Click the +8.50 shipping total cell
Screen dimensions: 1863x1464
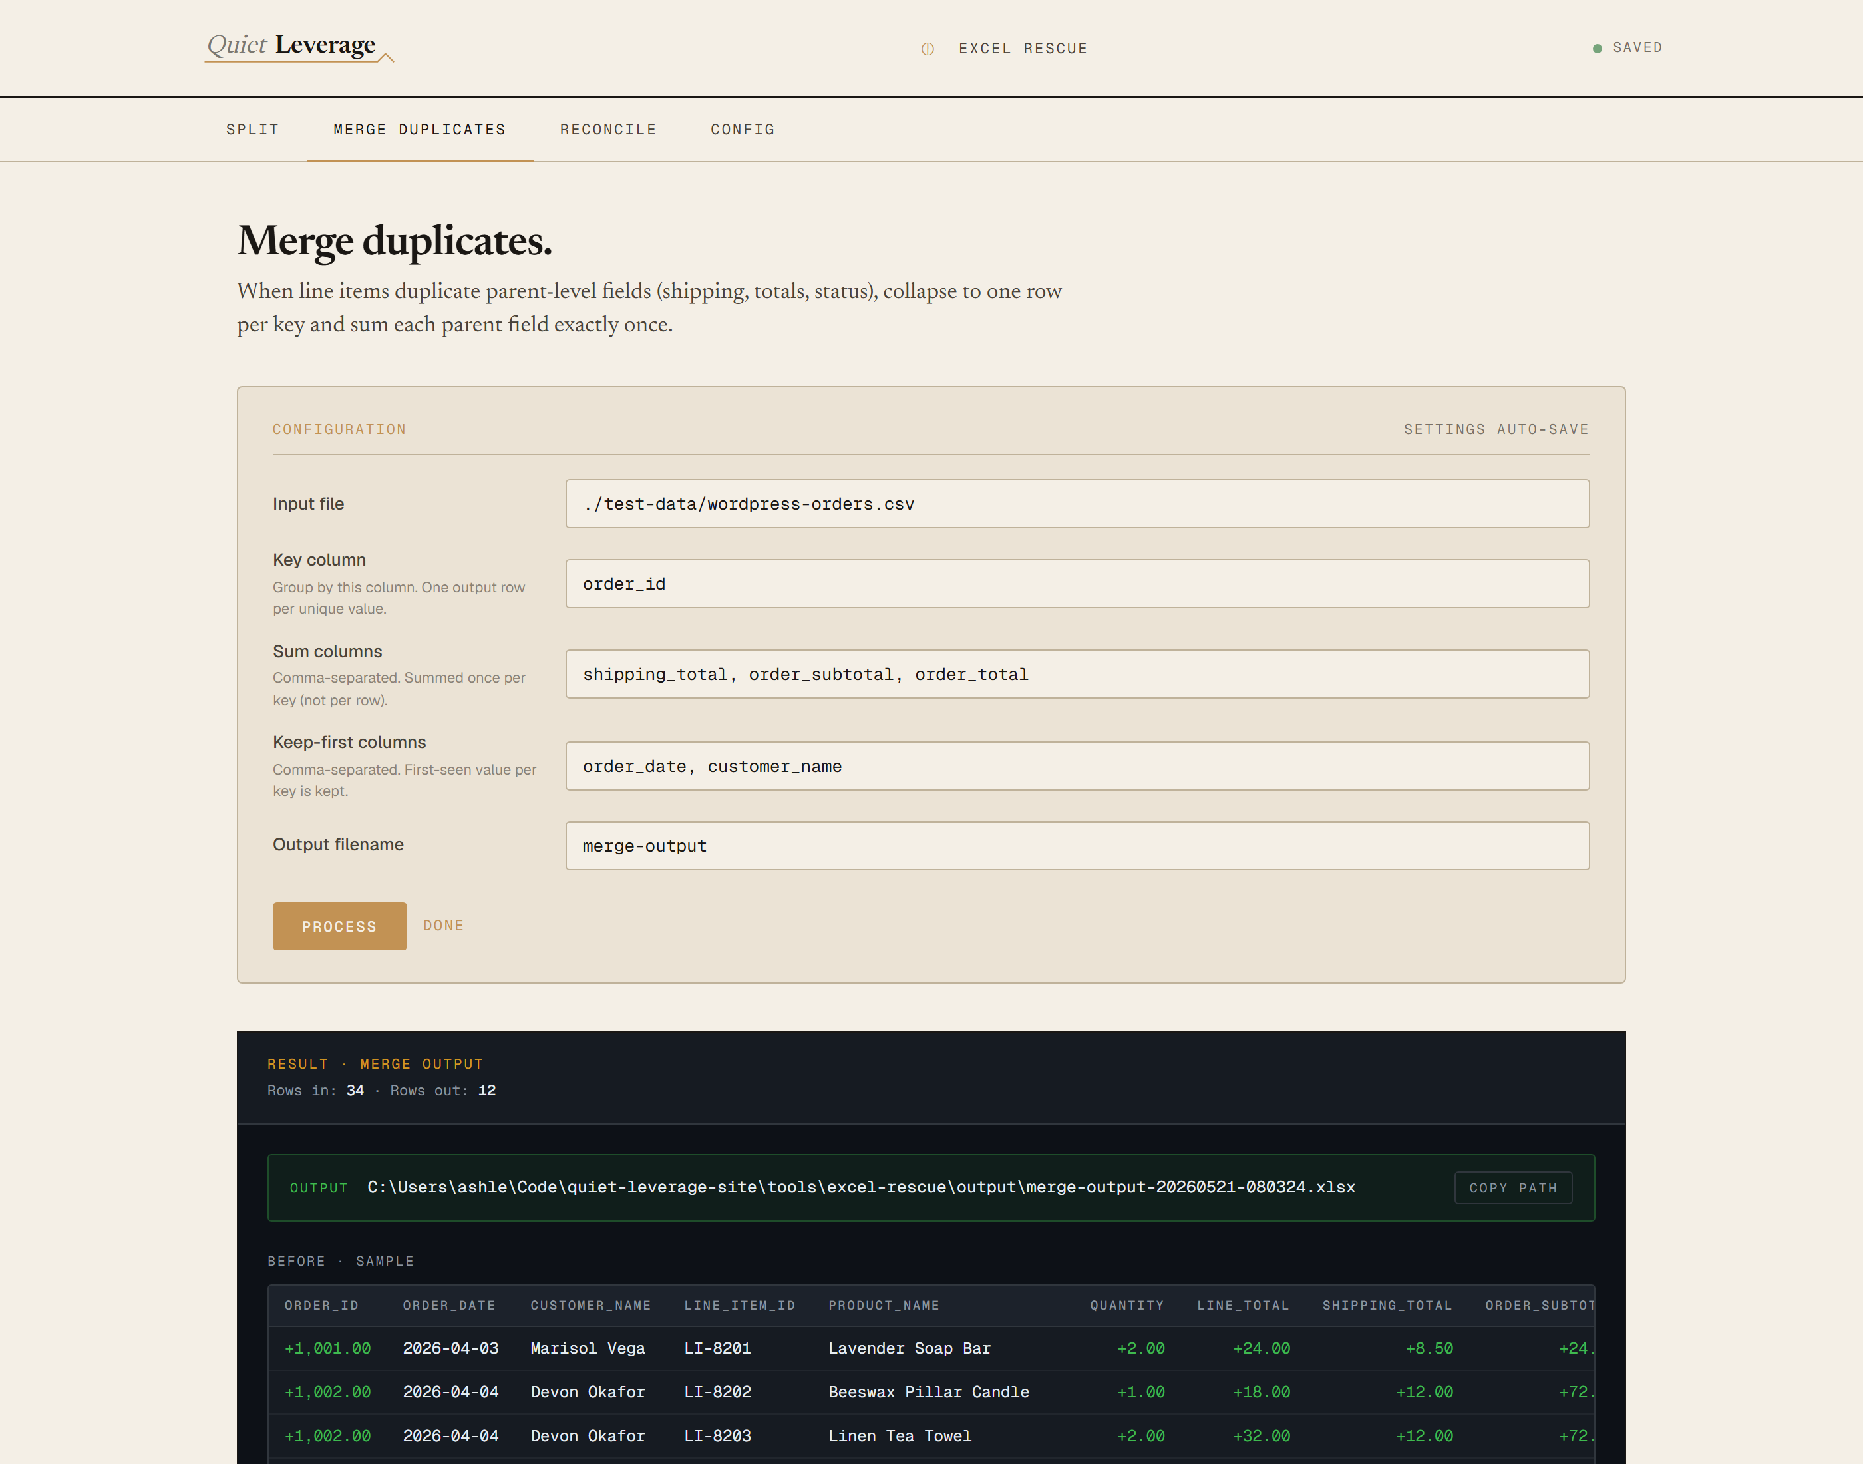pyautogui.click(x=1429, y=1348)
